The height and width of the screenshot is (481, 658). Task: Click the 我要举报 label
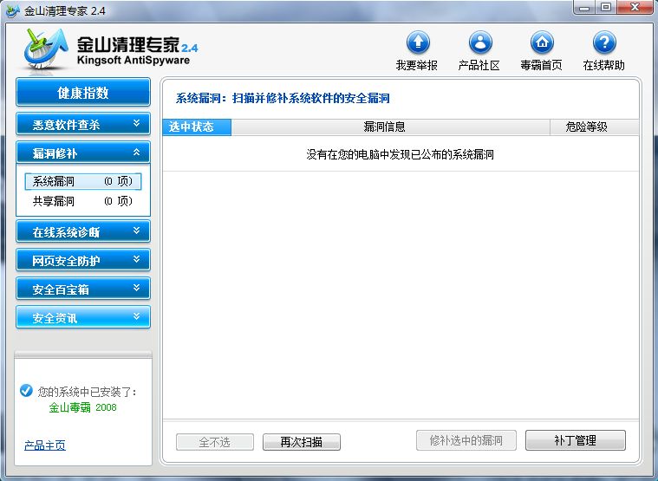coord(417,65)
